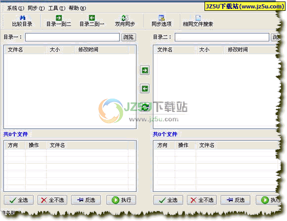Click 执行 button under right panel
The width and height of the screenshot is (287, 221).
(268, 200)
